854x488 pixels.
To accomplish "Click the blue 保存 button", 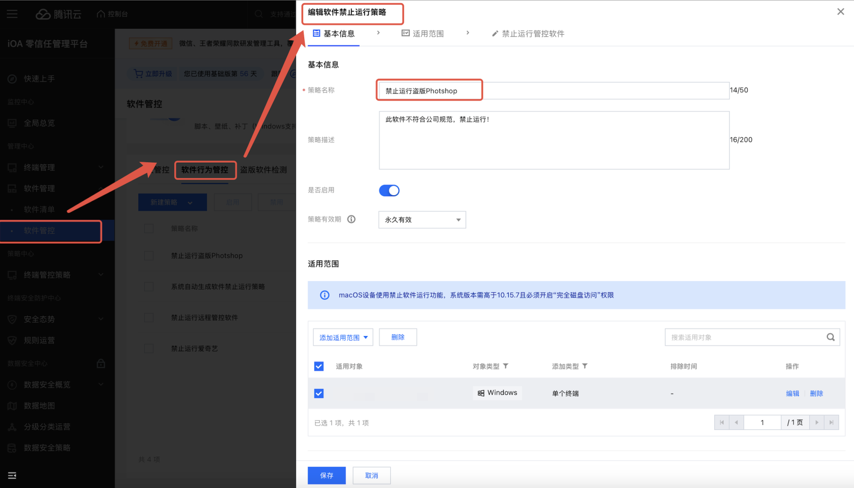I will 327,476.
